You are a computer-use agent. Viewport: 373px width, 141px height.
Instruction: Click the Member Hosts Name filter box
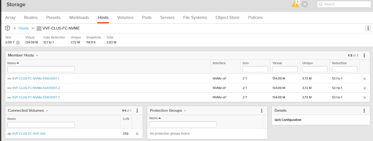point(41,69)
